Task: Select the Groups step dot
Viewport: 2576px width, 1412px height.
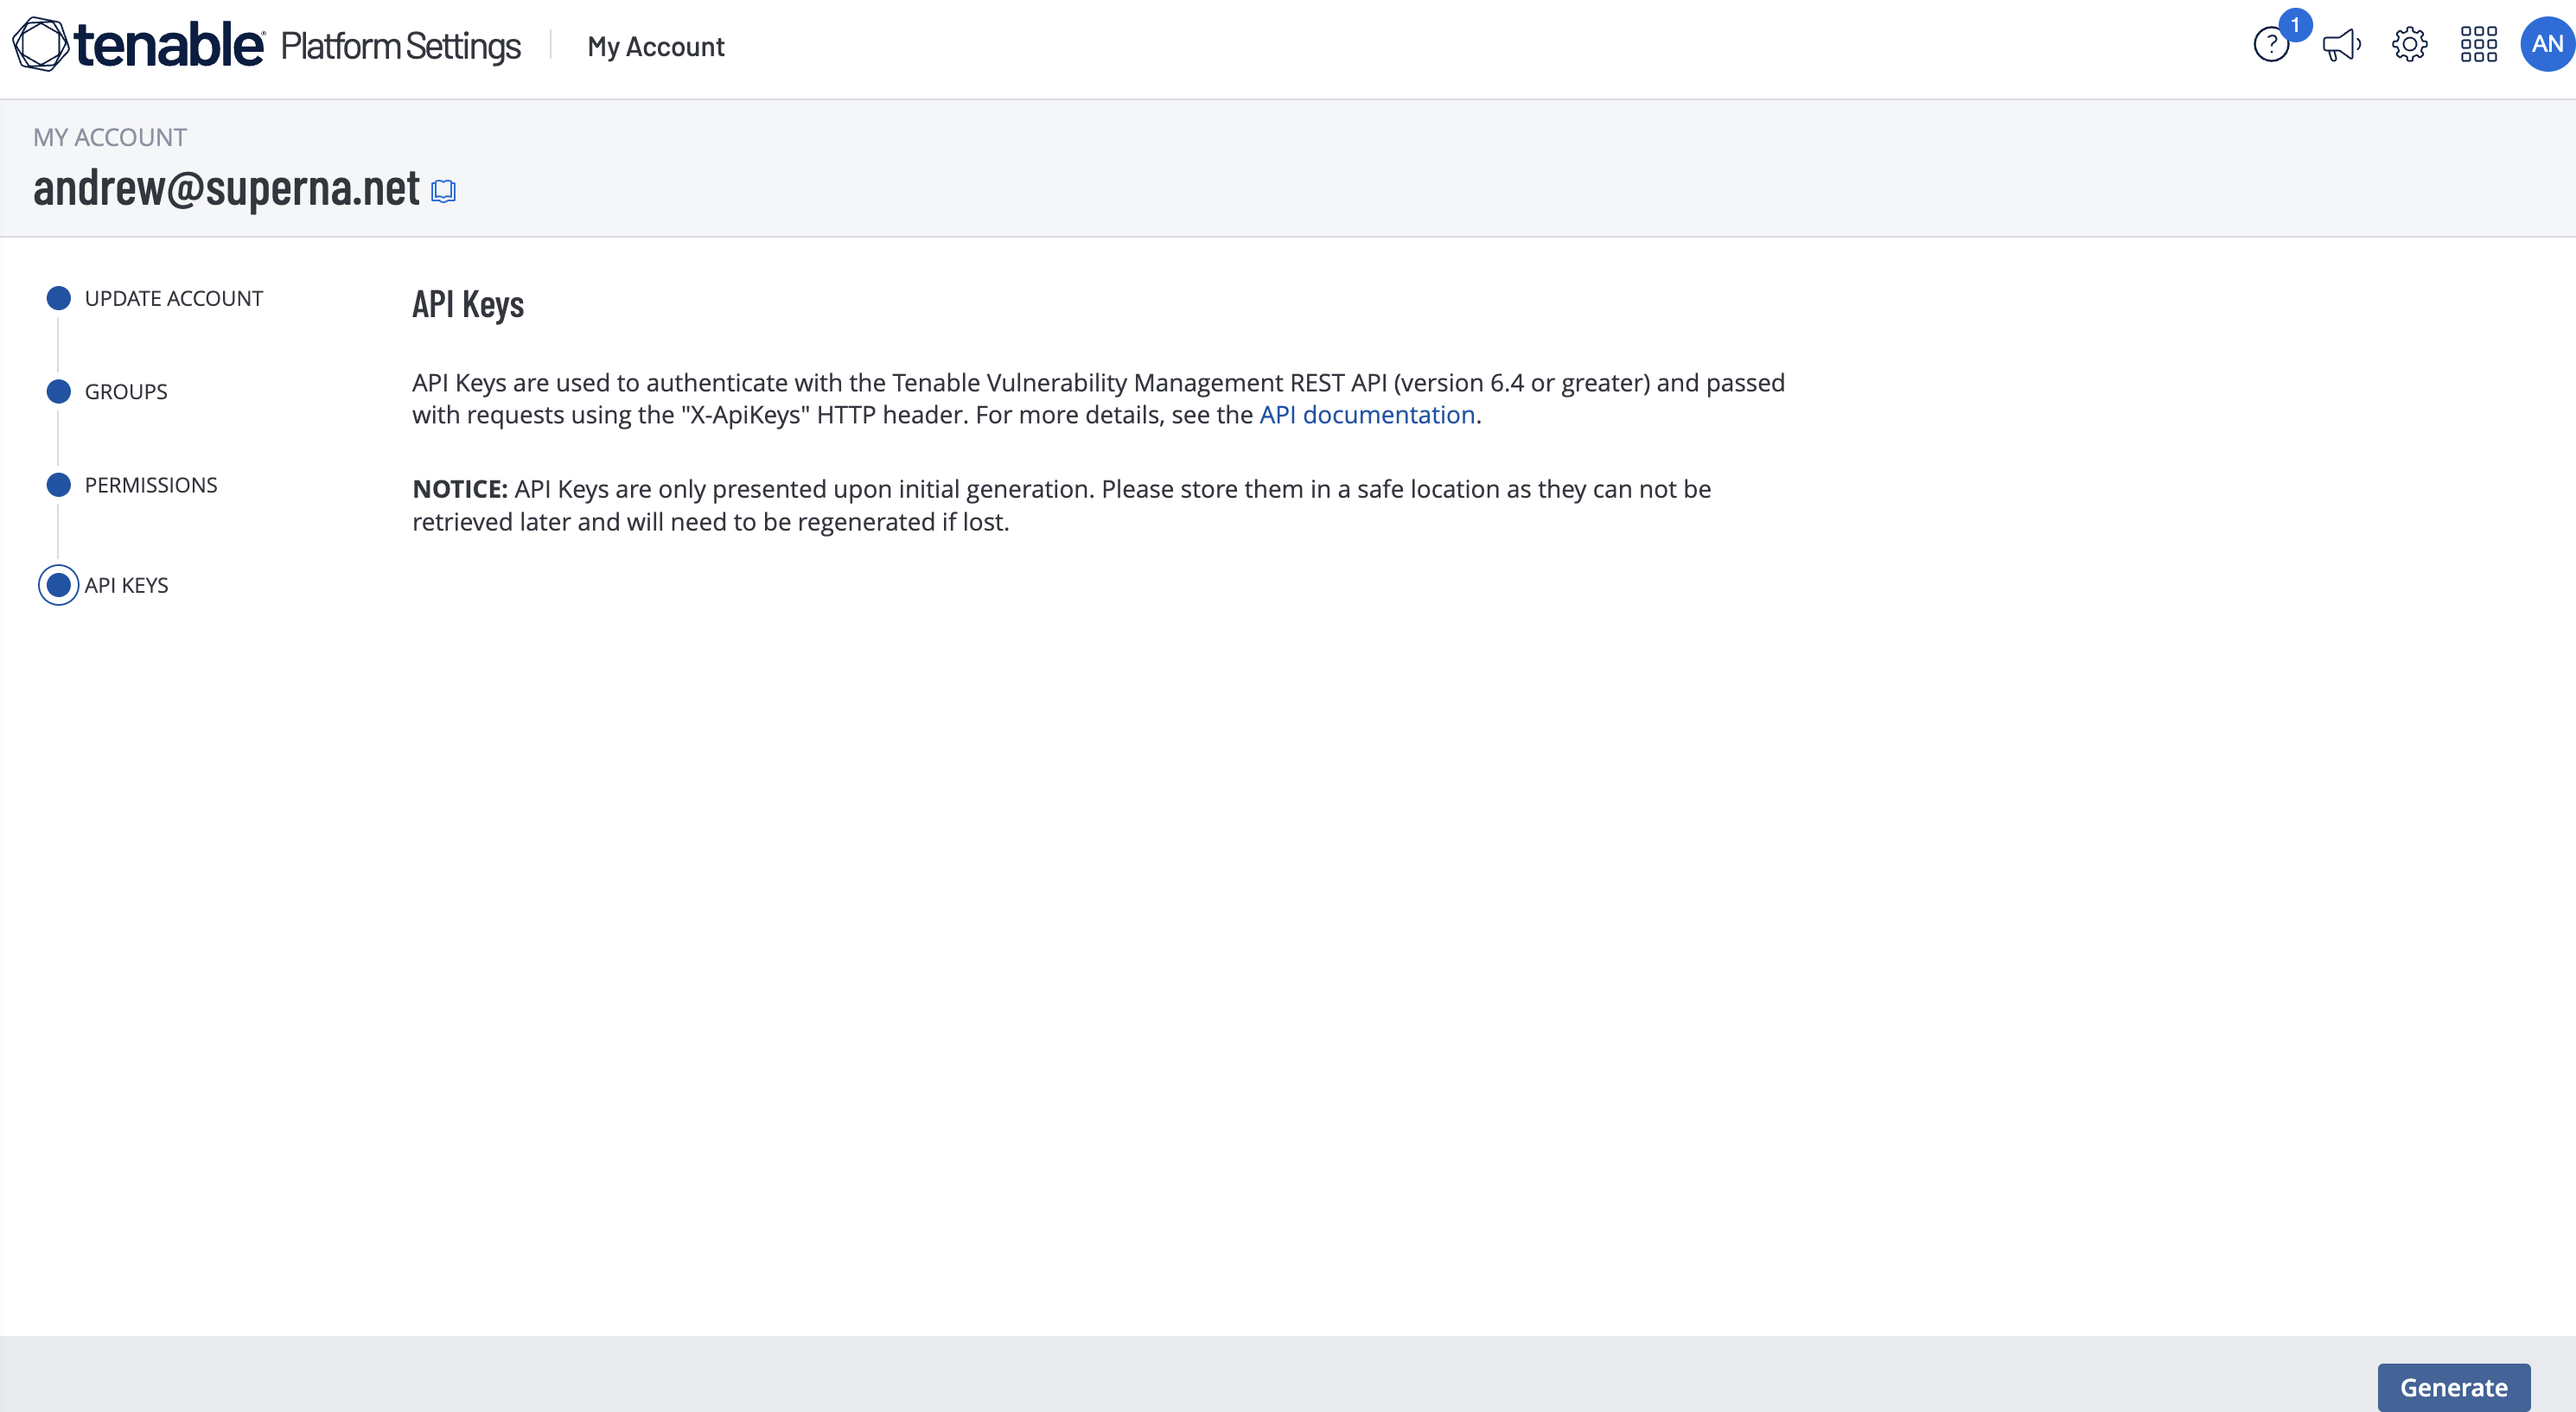Action: [x=59, y=391]
